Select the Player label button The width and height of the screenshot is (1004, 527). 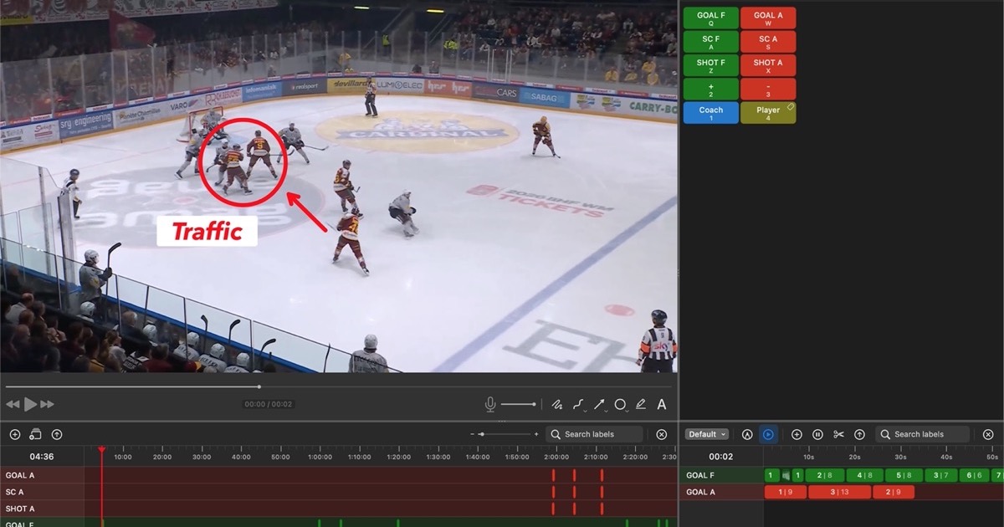pos(768,113)
